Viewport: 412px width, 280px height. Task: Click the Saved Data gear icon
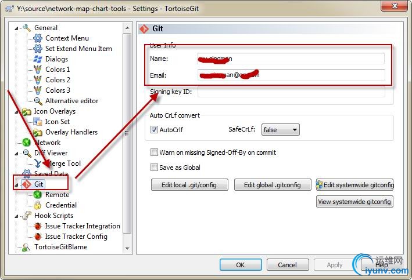(x=27, y=173)
